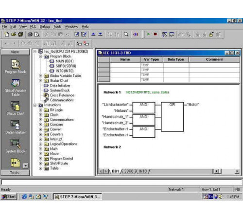Image resolution: width=243 pixels, height=219 pixels.
Task: Expand the Program Control folder
Action: (41, 159)
